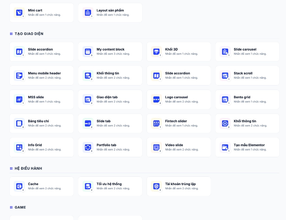Open the Fintech slider rating icon

coord(156,123)
